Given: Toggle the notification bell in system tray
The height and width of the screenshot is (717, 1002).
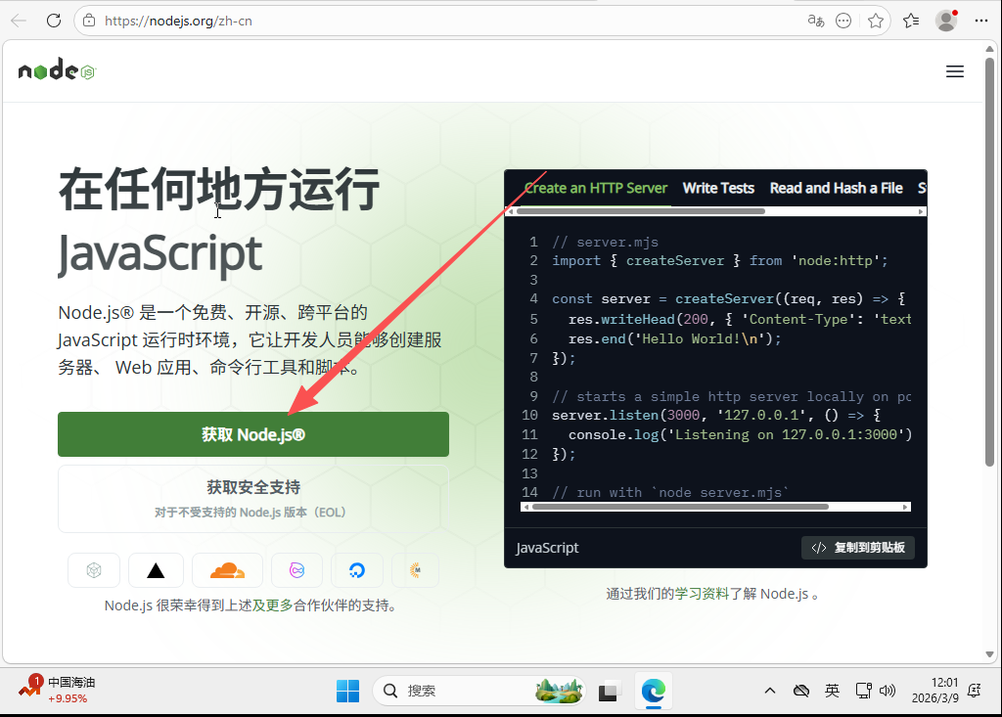Looking at the screenshot, I should point(974,691).
